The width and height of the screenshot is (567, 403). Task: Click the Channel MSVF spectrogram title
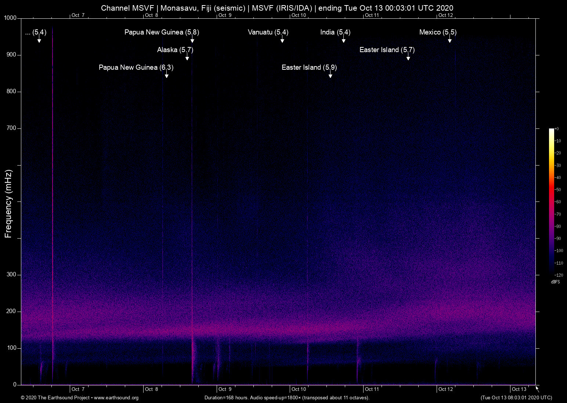[277, 8]
